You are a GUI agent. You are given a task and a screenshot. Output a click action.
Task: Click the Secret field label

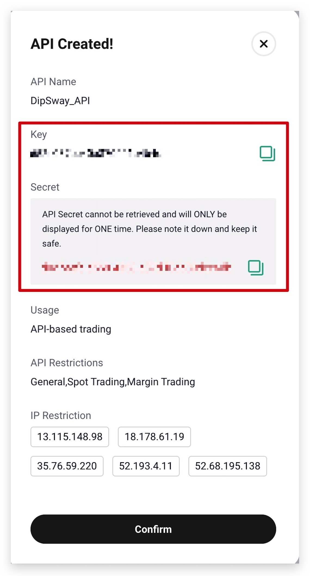click(x=45, y=187)
